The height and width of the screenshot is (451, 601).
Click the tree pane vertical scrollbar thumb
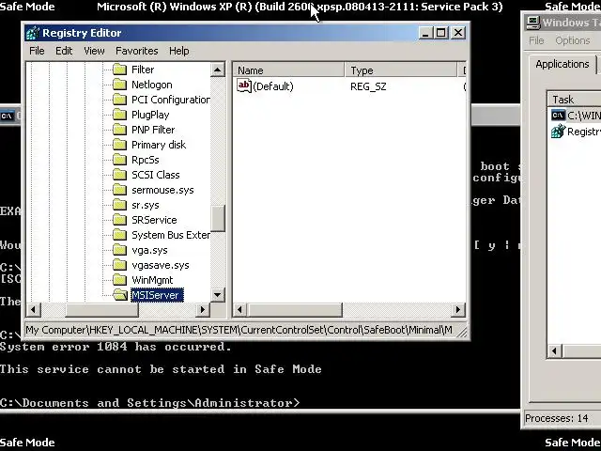(x=217, y=218)
